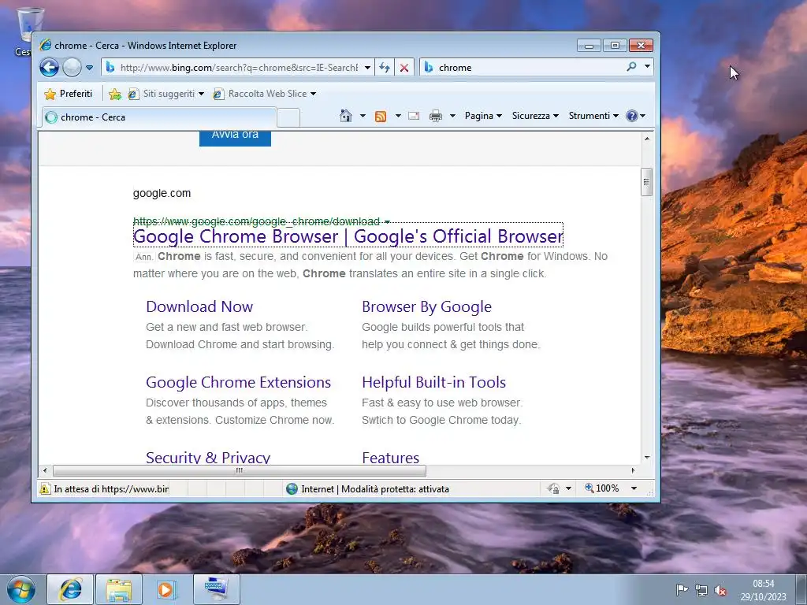
Task: Open Windows Explorer from the taskbar
Action: click(x=119, y=589)
